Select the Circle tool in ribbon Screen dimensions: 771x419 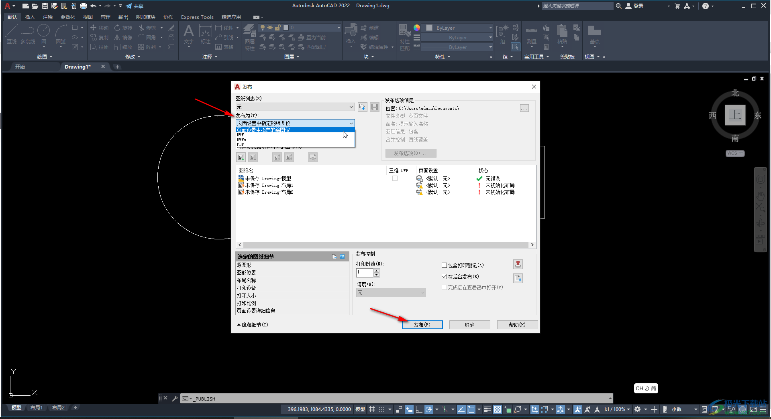[43, 31]
